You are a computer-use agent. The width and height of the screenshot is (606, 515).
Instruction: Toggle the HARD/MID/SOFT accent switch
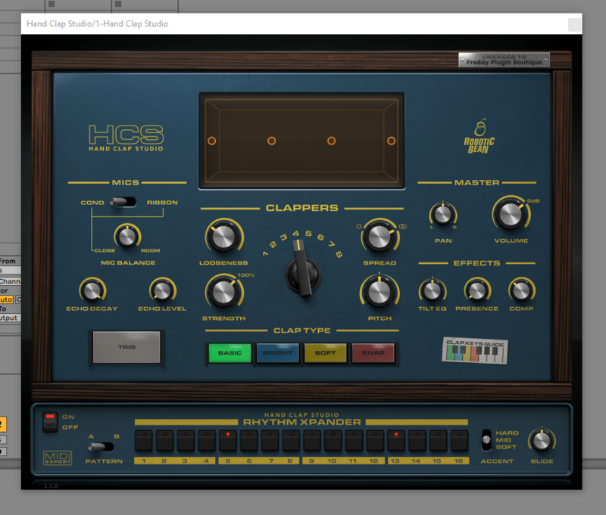click(486, 440)
